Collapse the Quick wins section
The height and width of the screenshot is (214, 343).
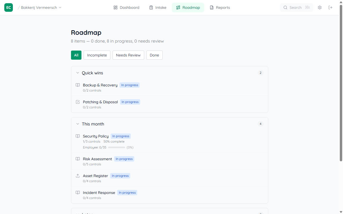click(78, 73)
